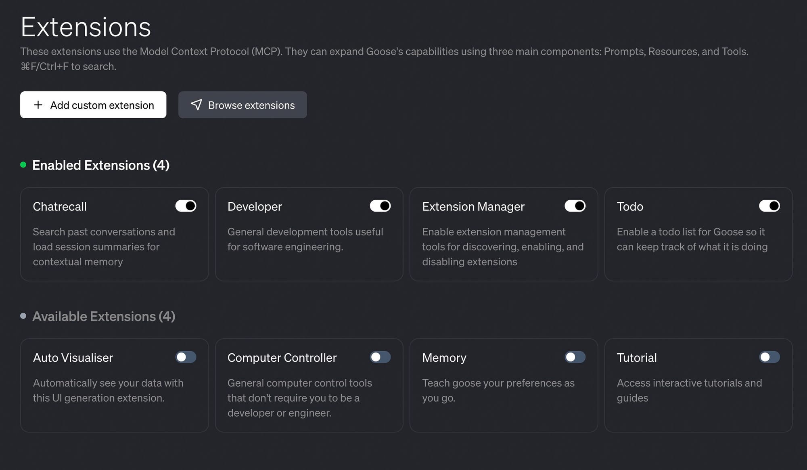Click the Available Extensions section header
Viewport: 807px width, 470px height.
pos(103,317)
